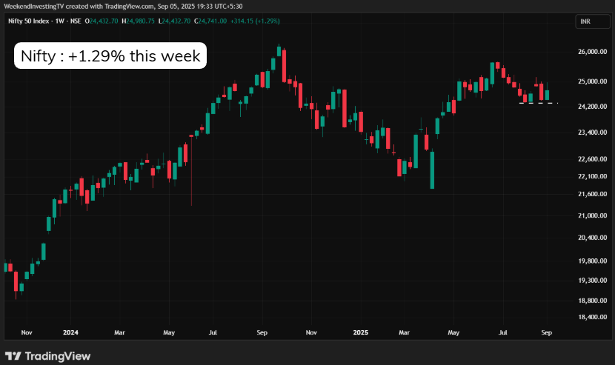This screenshot has width=615, height=365.
Task: Click the 21,000.00 price axis label
Action: [x=592, y=215]
